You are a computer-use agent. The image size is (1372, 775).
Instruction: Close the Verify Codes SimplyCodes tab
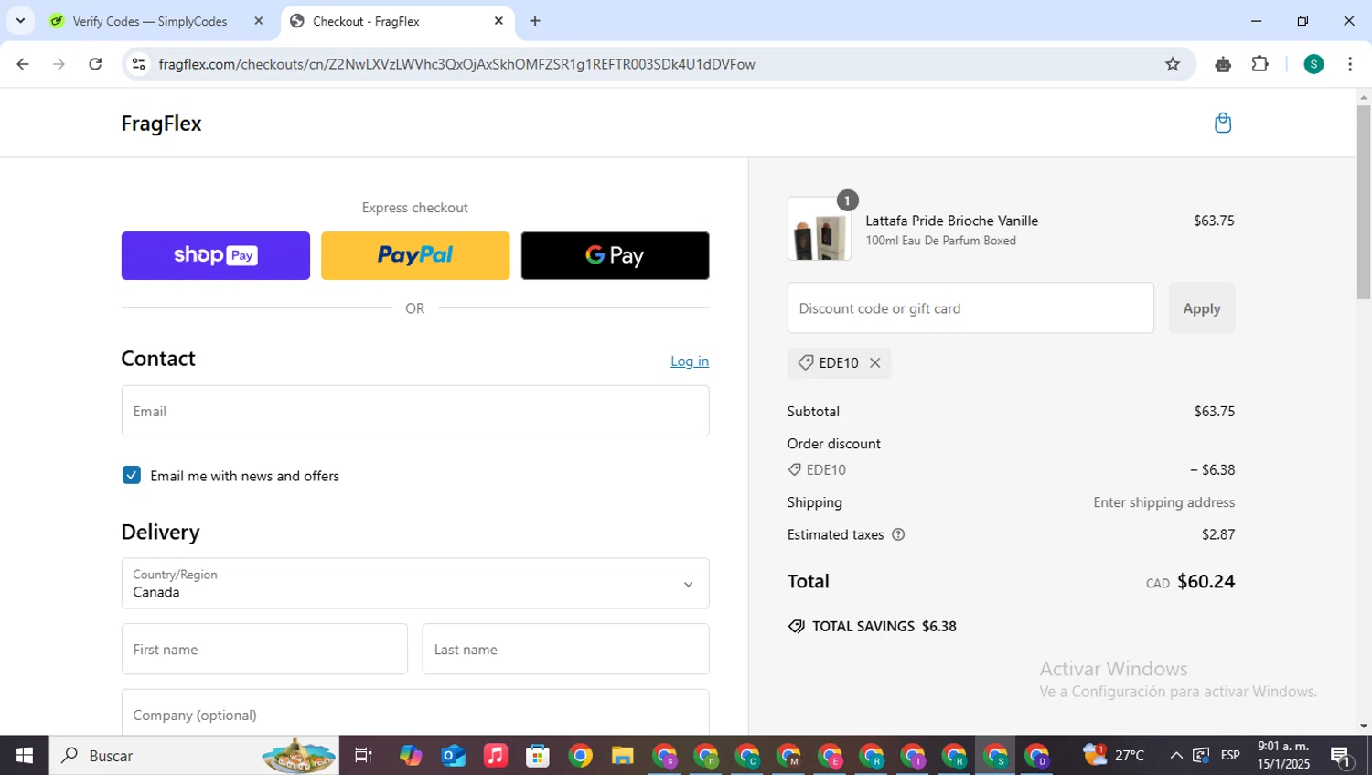pyautogui.click(x=258, y=20)
